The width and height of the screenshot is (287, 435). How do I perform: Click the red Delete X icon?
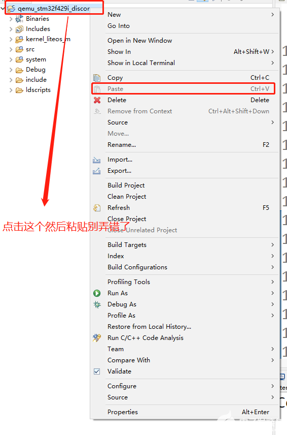pyautogui.click(x=97, y=100)
